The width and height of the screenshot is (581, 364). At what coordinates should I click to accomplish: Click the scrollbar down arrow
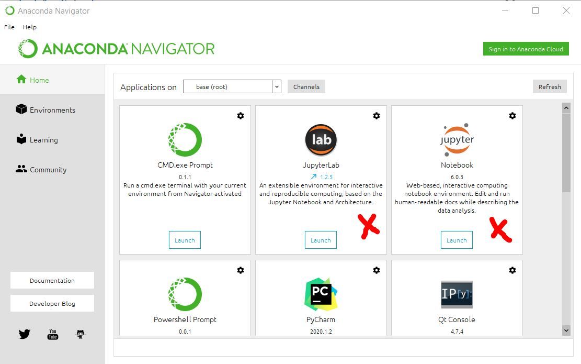(566, 330)
